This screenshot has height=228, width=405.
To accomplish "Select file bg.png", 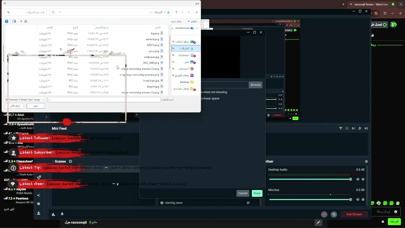I will (157, 33).
